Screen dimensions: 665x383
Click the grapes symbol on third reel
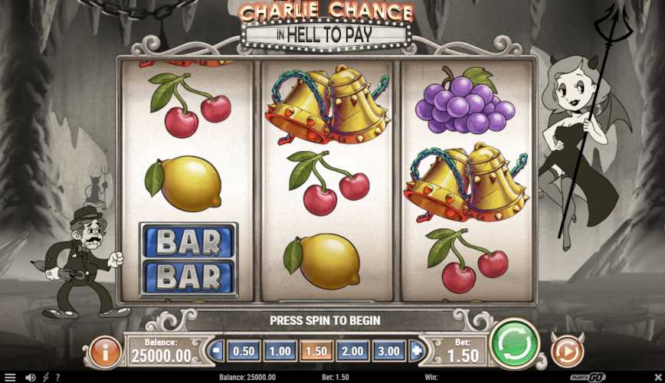465,100
